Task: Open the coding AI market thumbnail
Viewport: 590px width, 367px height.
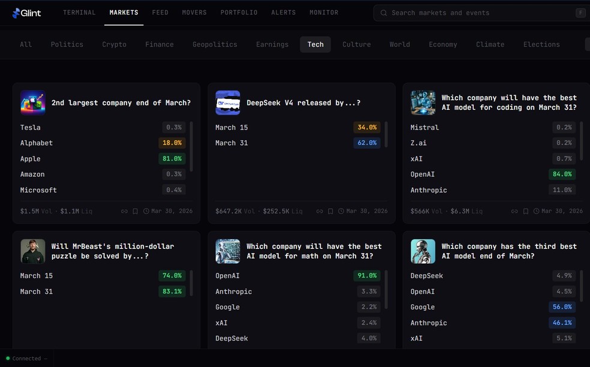Action: (x=423, y=103)
